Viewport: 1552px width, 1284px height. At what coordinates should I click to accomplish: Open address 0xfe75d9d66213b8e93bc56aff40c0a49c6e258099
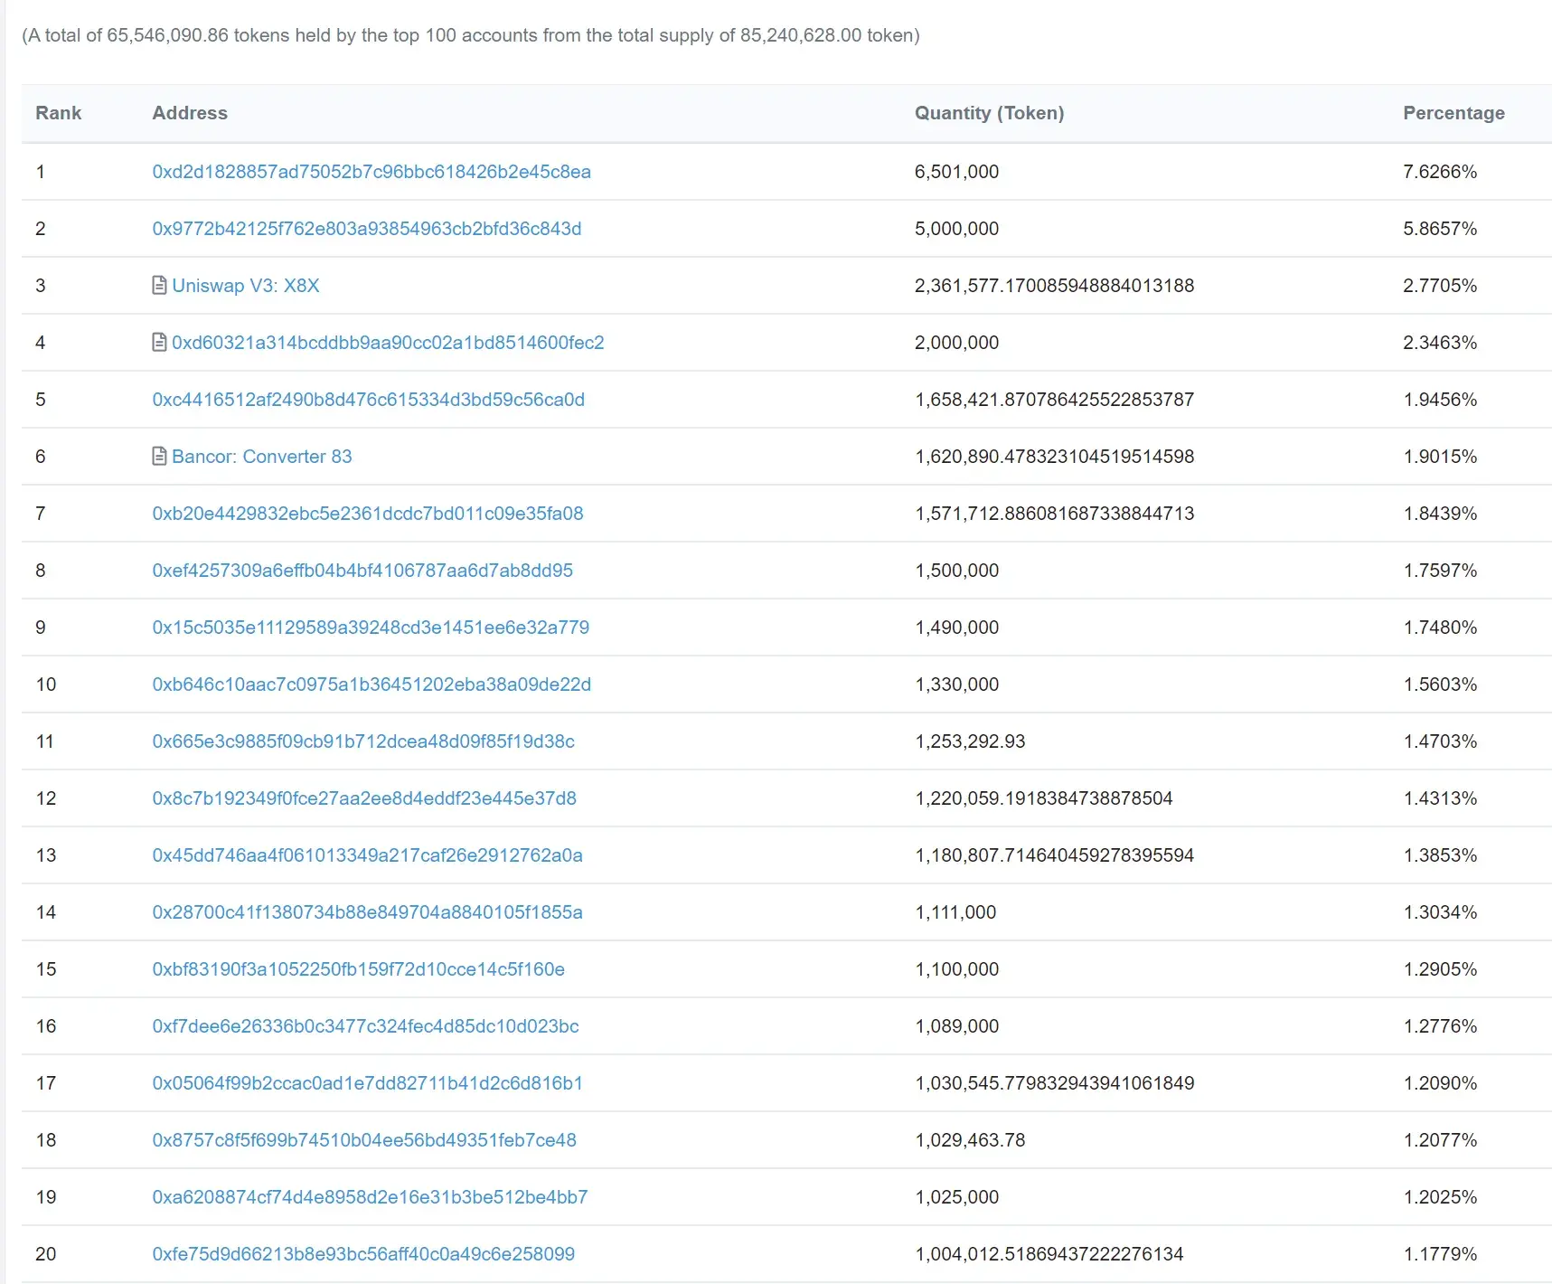click(x=363, y=1254)
